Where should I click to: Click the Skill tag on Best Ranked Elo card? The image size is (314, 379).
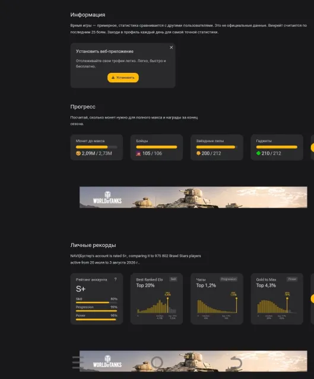(x=173, y=279)
